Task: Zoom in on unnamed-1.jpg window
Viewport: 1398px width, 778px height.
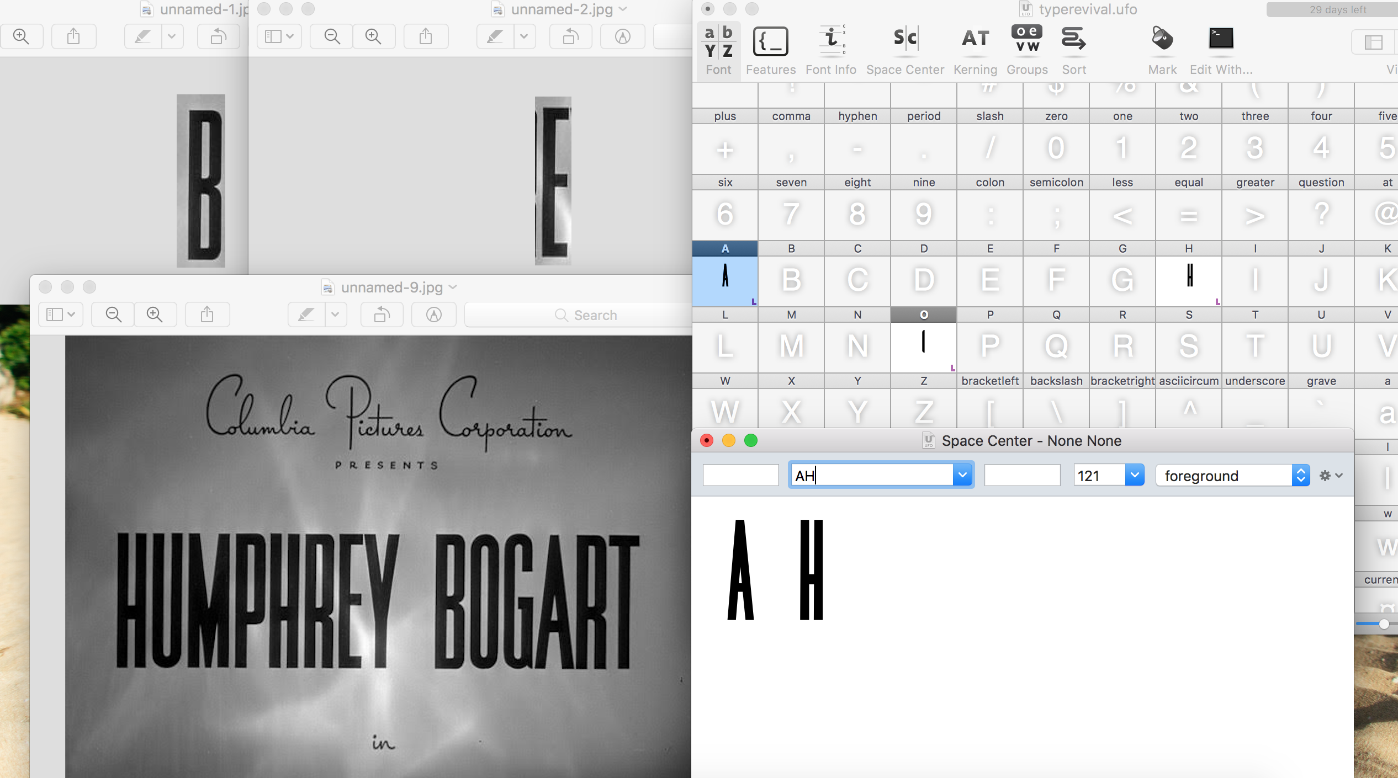Action: [21, 36]
